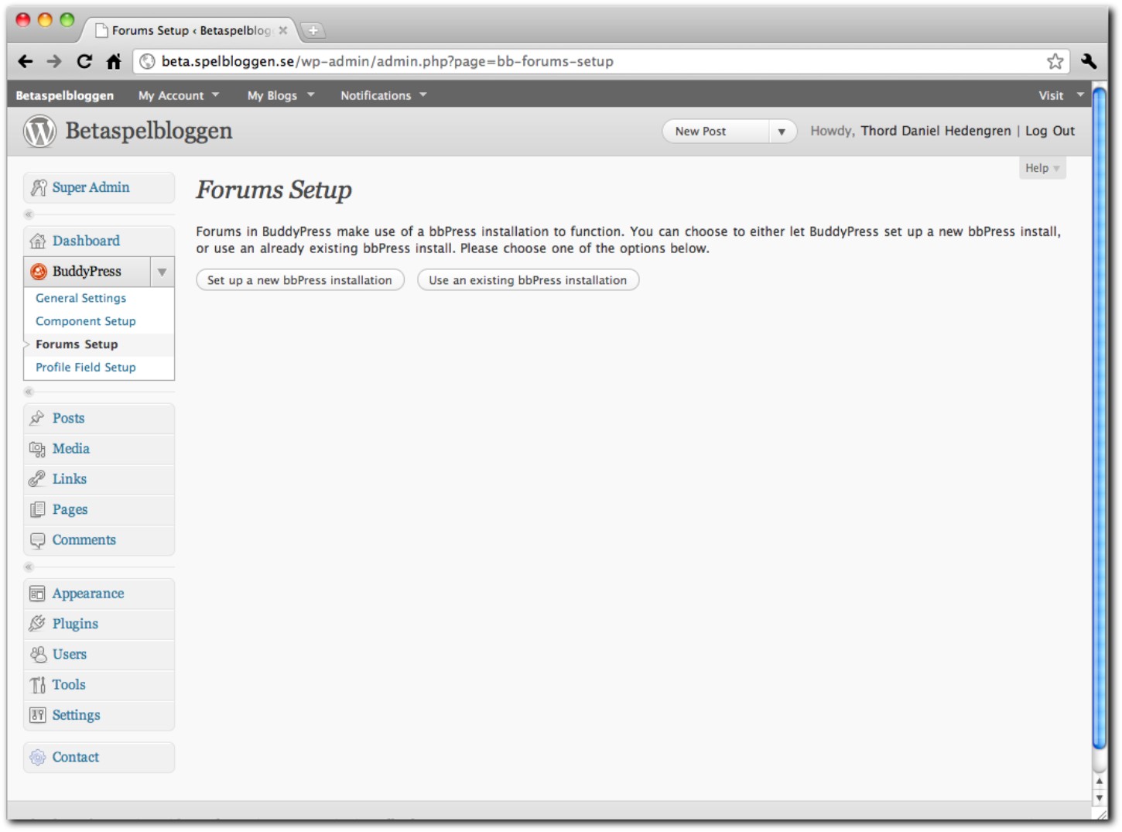Viewport: 1122px width, 832px height.
Task: Close the Forums Setup browser tab
Action: pos(283,30)
